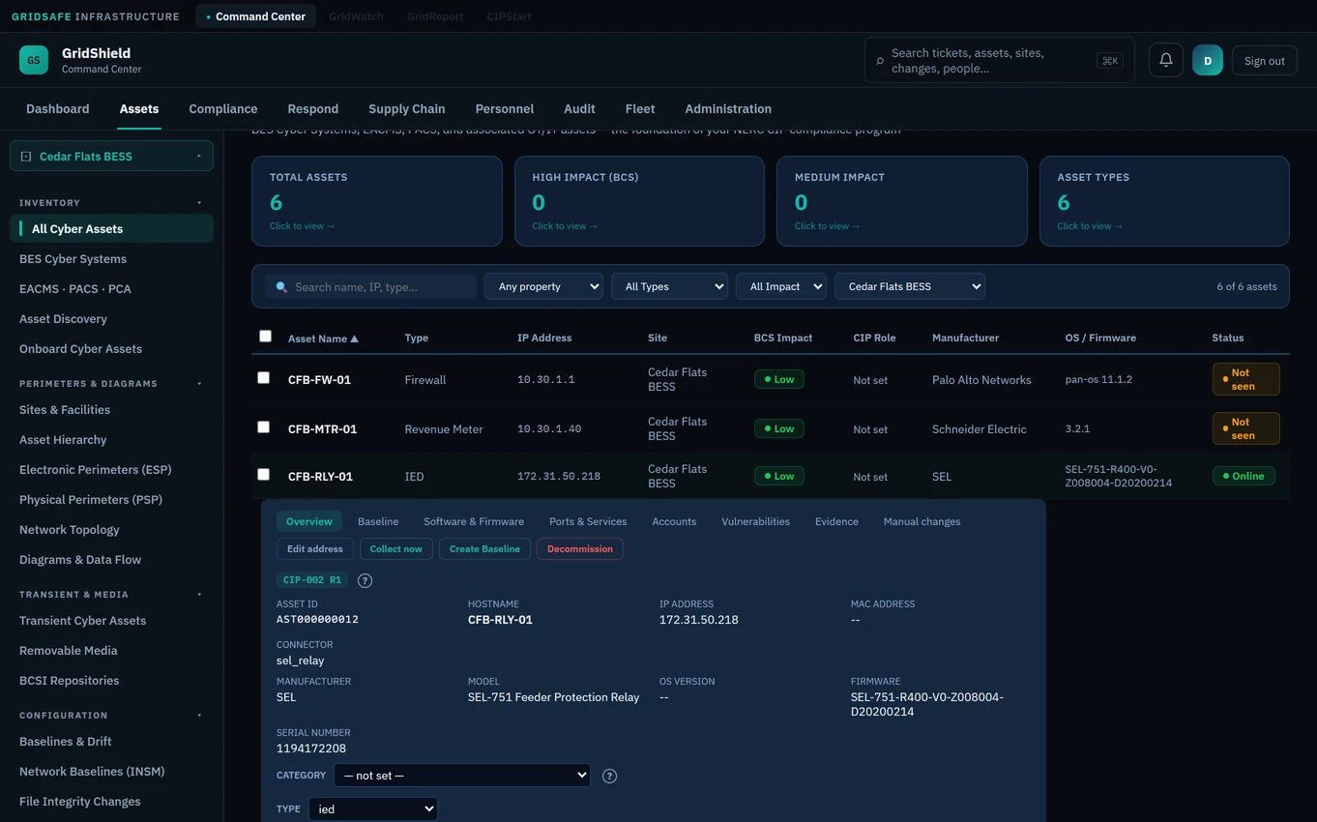Click the Decommission button

(580, 549)
